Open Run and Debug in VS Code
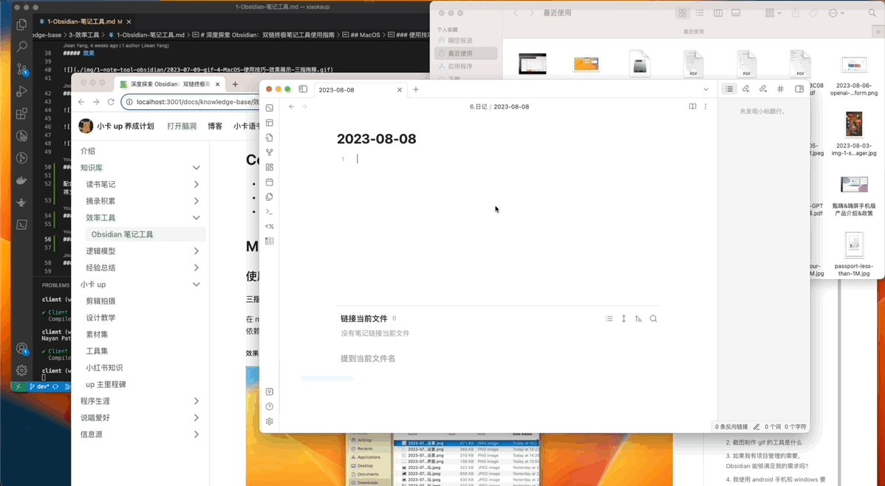Viewport: 885px width, 486px height. click(x=22, y=91)
